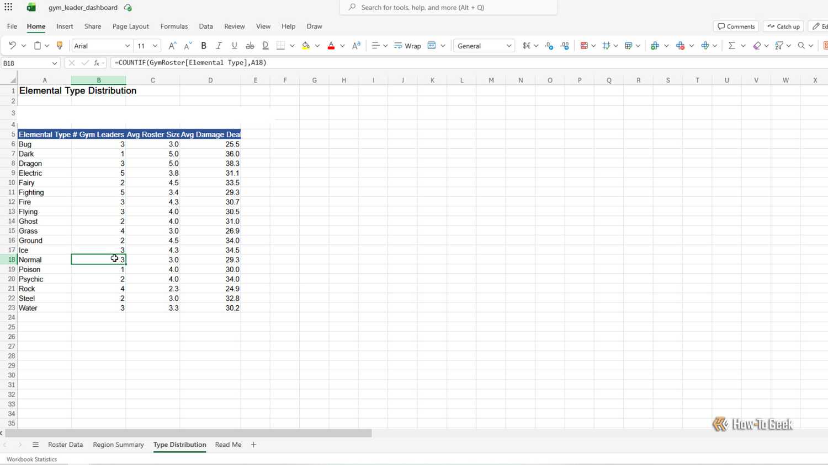
Task: Click the Format cells icon
Action: click(705, 46)
